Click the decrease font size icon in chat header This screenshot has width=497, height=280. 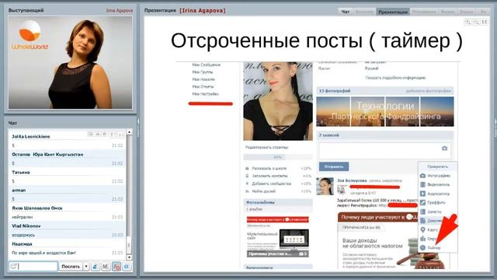121,135
